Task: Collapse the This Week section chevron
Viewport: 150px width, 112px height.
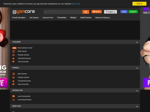Action: (137, 42)
